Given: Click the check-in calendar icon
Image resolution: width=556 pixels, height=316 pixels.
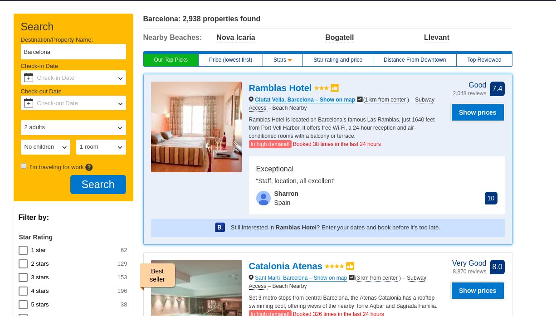Looking at the screenshot, I should tap(29, 78).
